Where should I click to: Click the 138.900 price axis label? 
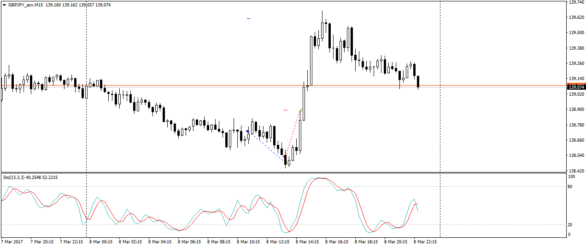[x=576, y=109]
